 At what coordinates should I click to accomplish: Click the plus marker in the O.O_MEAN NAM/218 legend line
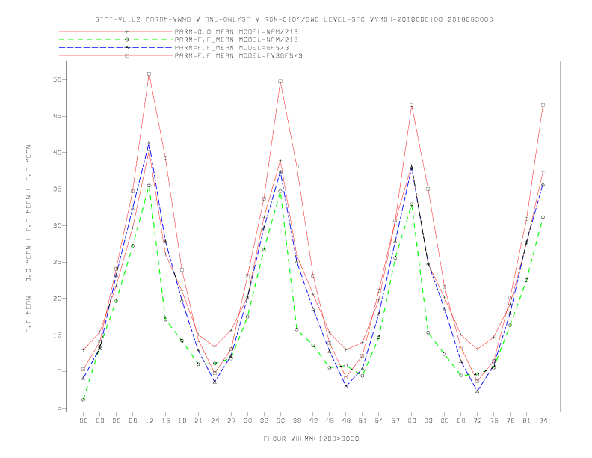(x=127, y=31)
